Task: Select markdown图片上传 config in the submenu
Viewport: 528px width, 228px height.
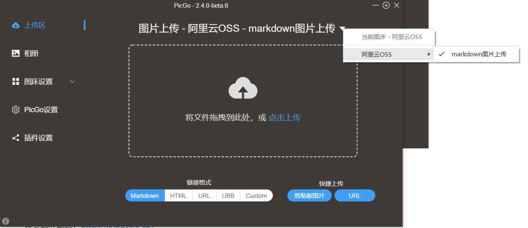Action: (x=476, y=54)
